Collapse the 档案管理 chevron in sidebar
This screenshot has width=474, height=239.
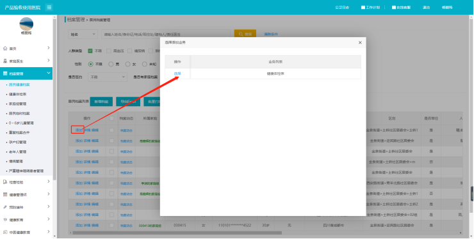click(x=49, y=73)
